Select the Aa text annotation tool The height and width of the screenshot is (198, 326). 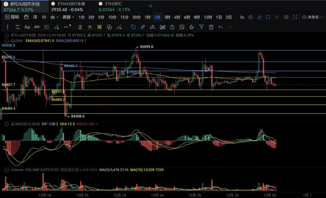coord(27,27)
